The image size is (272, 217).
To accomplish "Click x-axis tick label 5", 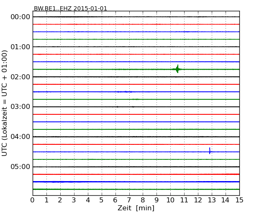I will click(x=101, y=200).
